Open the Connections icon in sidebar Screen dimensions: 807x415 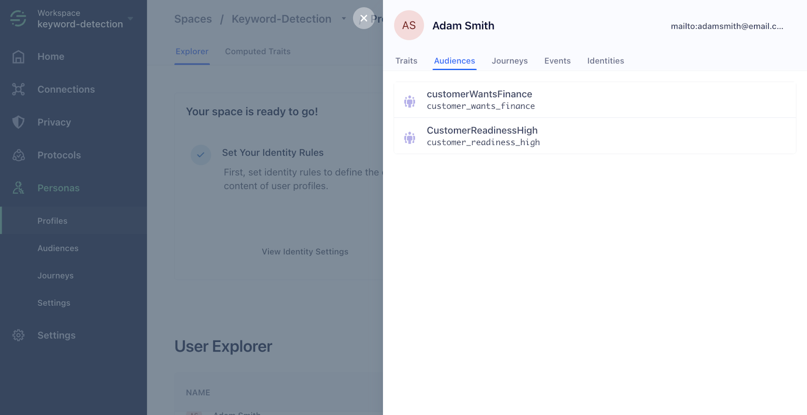[18, 90]
